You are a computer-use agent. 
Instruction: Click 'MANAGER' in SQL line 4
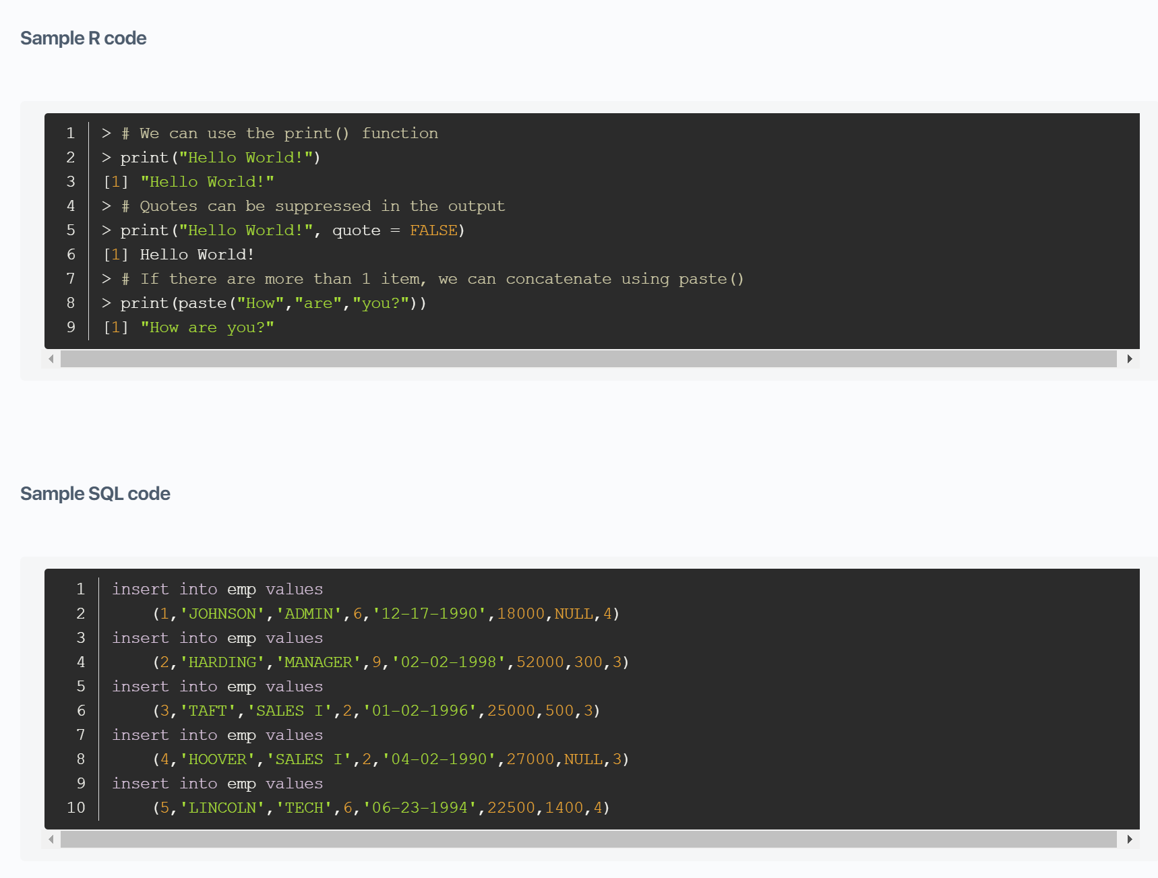(x=318, y=662)
